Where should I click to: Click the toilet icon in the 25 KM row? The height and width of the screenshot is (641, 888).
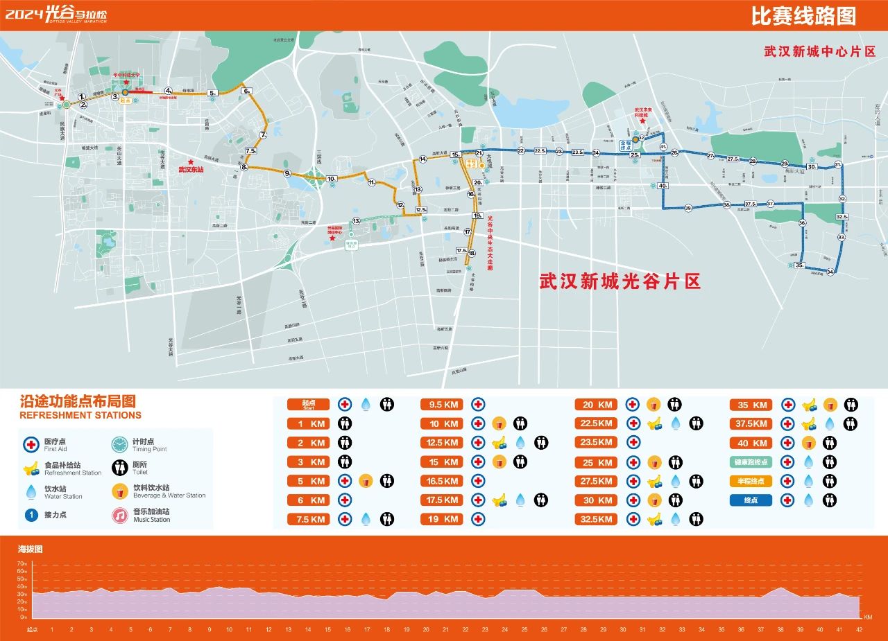coord(674,462)
